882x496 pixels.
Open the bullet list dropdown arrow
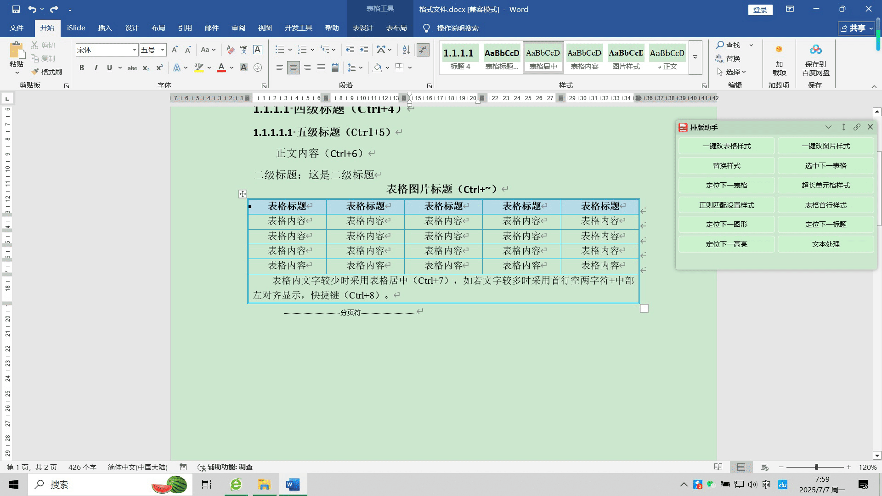coord(290,50)
